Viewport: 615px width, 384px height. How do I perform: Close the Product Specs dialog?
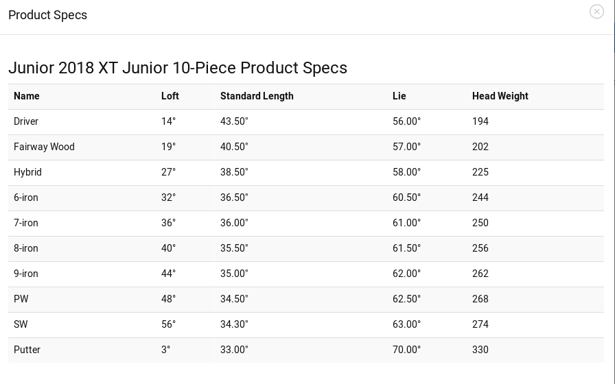(596, 12)
